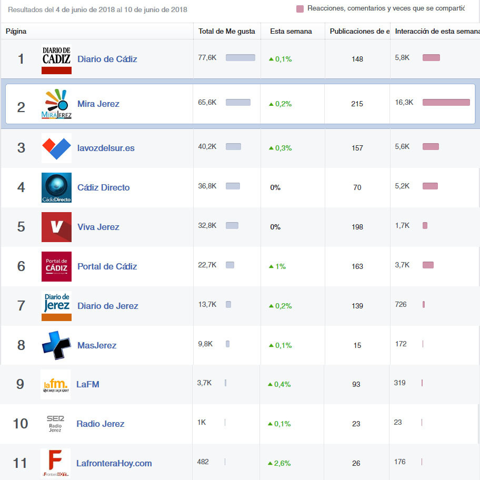Viewport: 480px width, 480px height.
Task: Click the Radio Jerez SER logo
Action: point(55,424)
